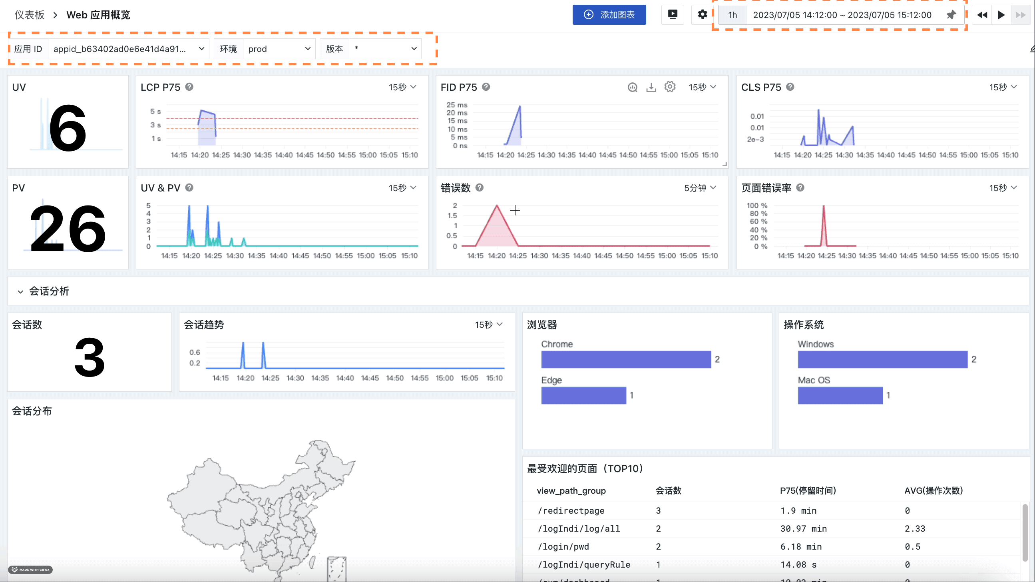
Task: Open the 1h quick range selector
Action: (x=732, y=15)
